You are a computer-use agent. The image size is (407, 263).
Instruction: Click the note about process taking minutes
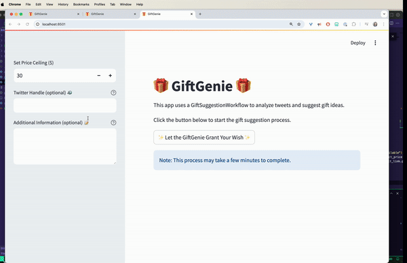tap(256, 160)
